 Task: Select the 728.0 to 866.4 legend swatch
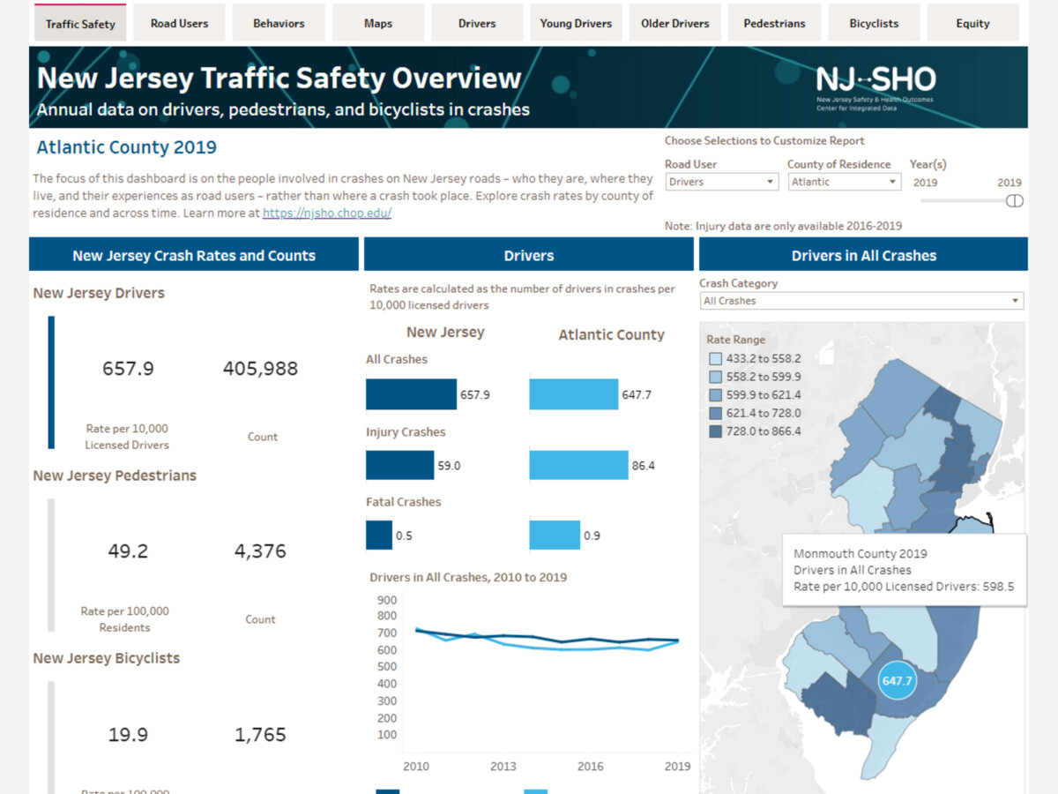[x=716, y=431]
